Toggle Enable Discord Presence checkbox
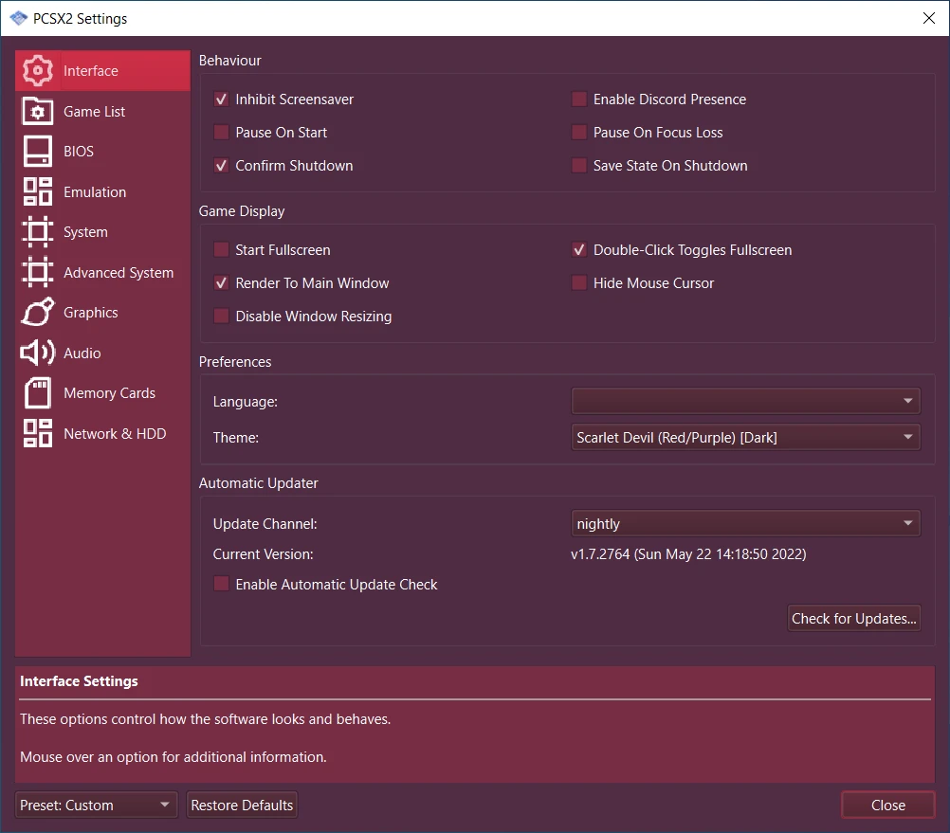The height and width of the screenshot is (833, 950). pos(579,100)
